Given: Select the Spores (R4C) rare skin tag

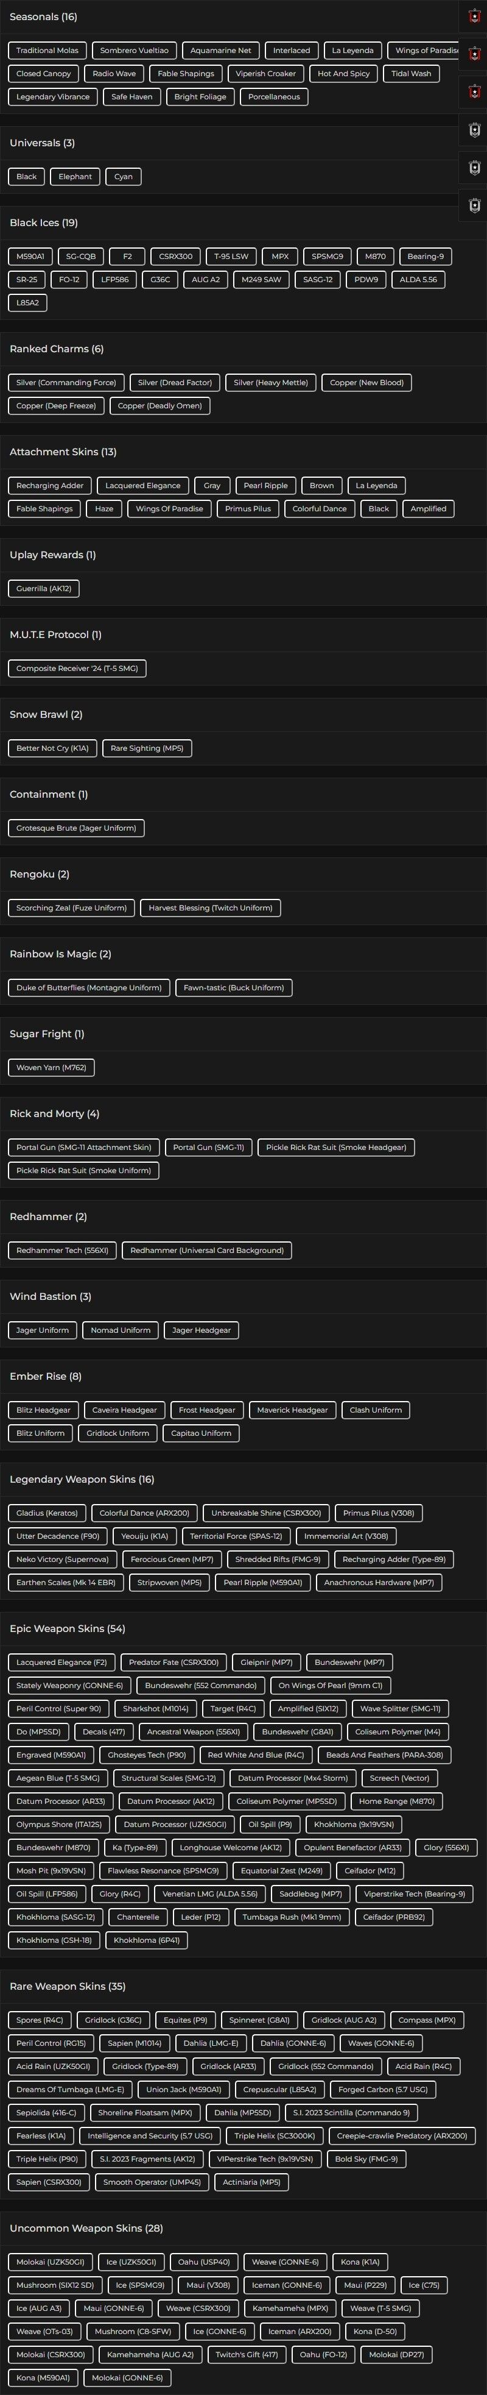Looking at the screenshot, I should 40,2020.
